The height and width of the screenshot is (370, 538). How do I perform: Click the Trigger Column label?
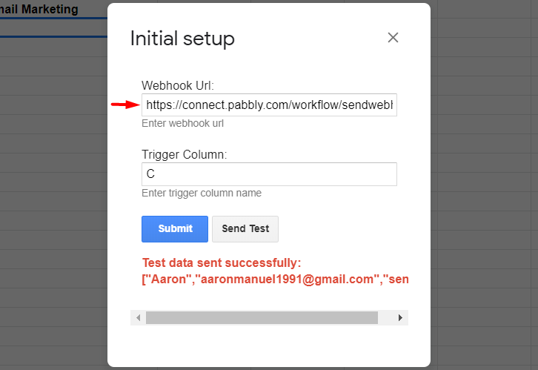[185, 154]
